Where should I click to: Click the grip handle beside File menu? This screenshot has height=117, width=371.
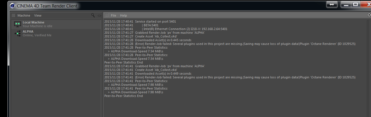click(106, 15)
